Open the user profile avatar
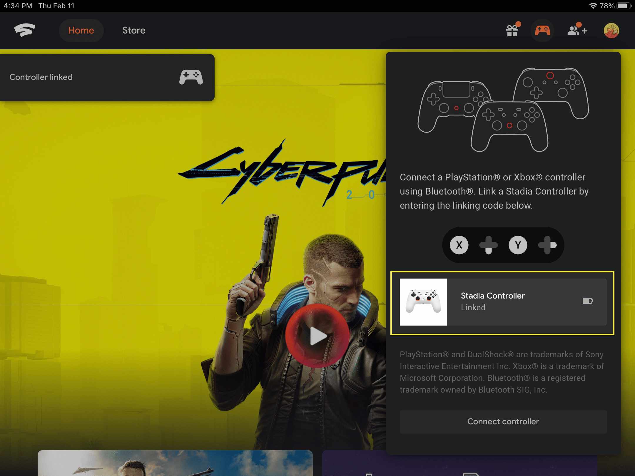This screenshot has height=476, width=635. click(x=611, y=31)
